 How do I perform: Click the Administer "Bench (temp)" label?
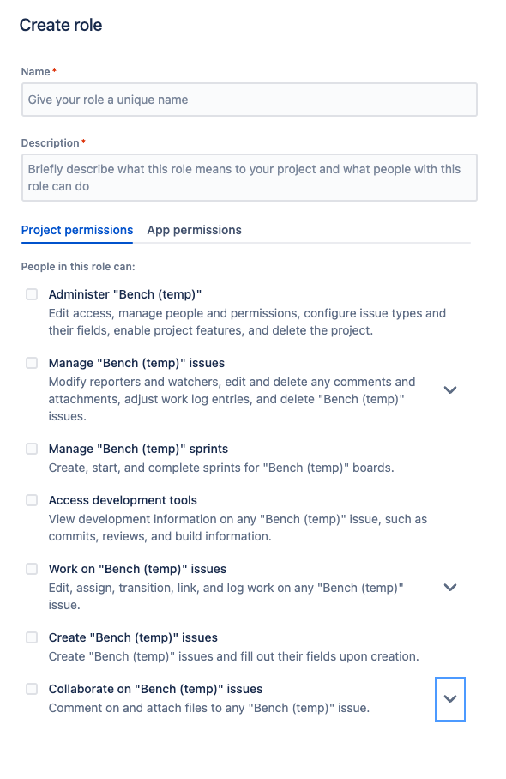[x=125, y=294]
